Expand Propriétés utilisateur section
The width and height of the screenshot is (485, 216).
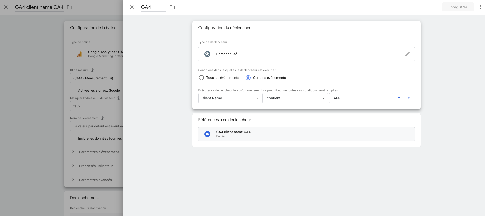(x=96, y=166)
